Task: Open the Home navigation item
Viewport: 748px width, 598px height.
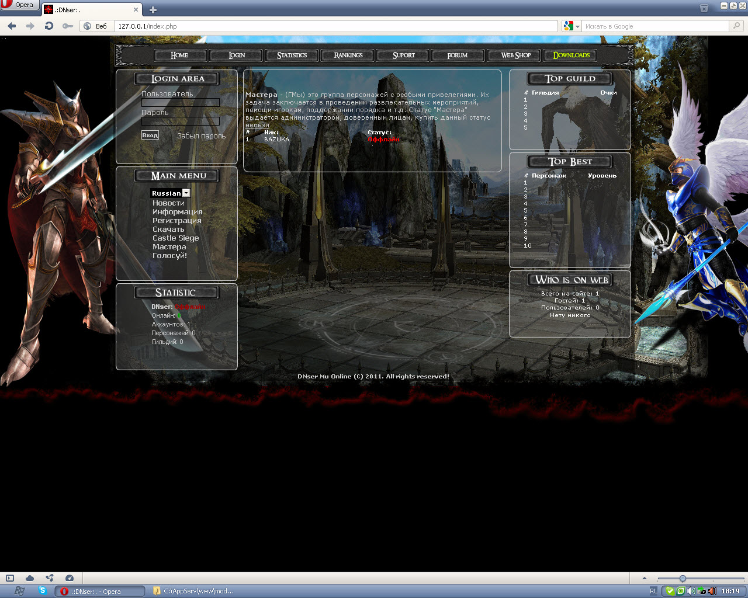Action: (x=180, y=55)
